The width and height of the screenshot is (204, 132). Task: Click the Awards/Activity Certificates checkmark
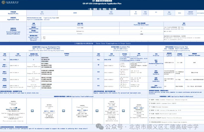(x=149, y=118)
